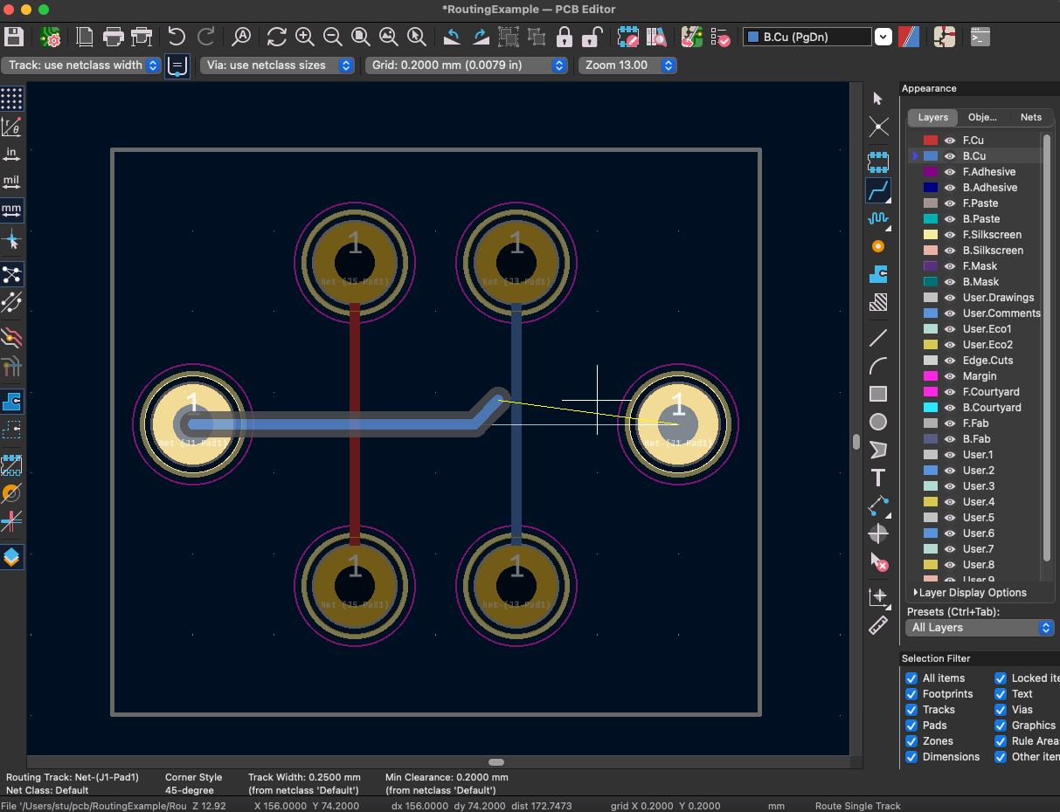The image size is (1060, 812).
Task: Open the Design Rules Checker
Action: [721, 37]
